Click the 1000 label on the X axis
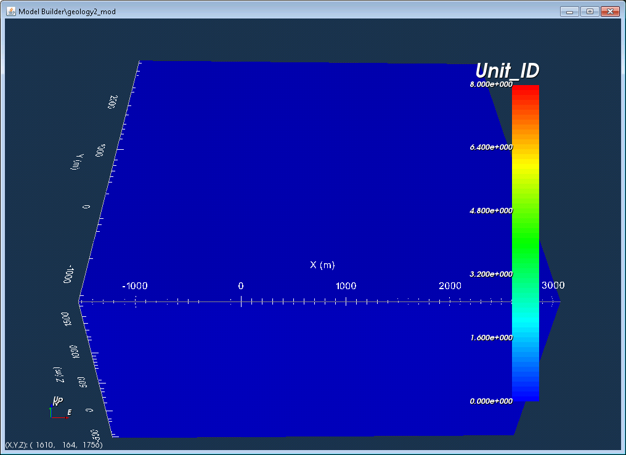This screenshot has height=455, width=626. 346,286
